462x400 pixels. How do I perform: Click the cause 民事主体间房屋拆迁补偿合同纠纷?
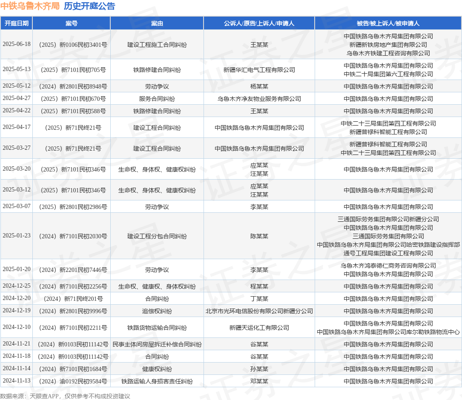[157, 345]
